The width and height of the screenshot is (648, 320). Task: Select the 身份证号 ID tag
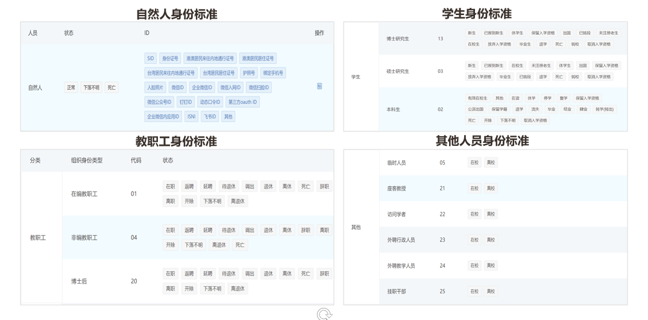[x=169, y=58]
